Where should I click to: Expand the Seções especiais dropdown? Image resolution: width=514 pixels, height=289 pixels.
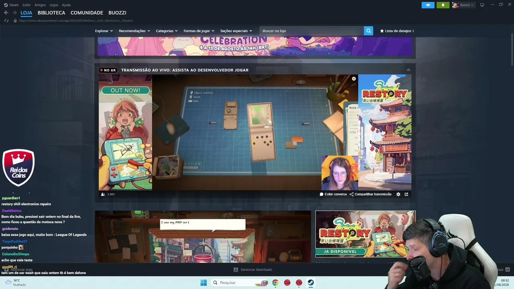(x=236, y=31)
